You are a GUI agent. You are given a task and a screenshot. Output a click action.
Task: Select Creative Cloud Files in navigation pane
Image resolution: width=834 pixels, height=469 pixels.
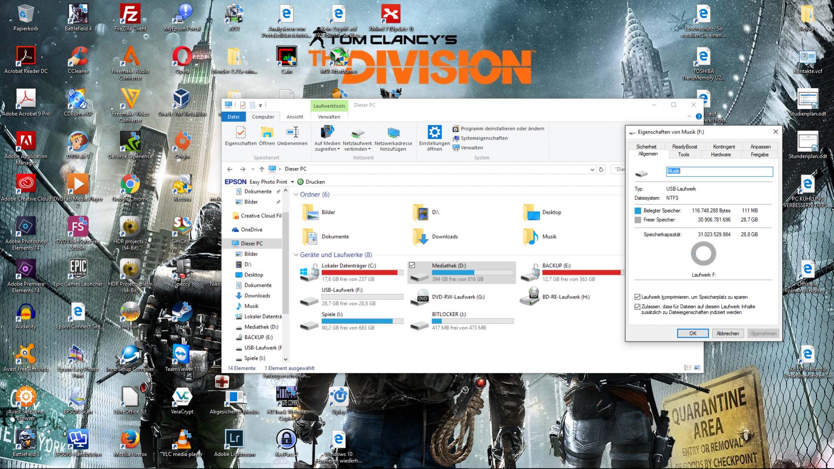point(257,216)
